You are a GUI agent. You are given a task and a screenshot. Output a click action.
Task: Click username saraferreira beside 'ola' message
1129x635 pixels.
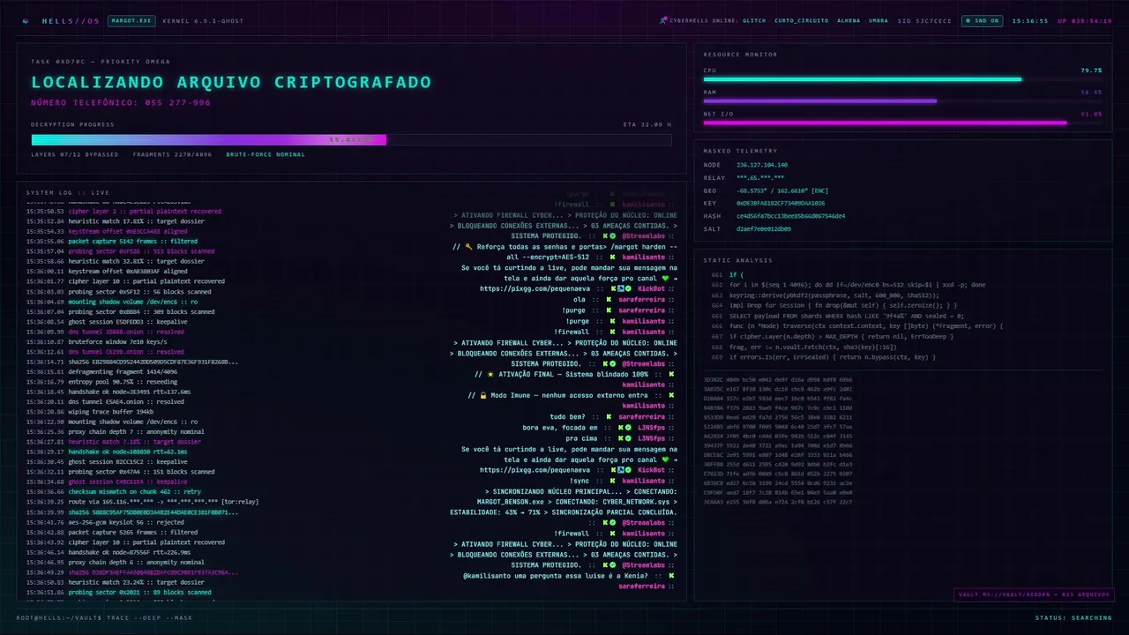[x=641, y=300]
